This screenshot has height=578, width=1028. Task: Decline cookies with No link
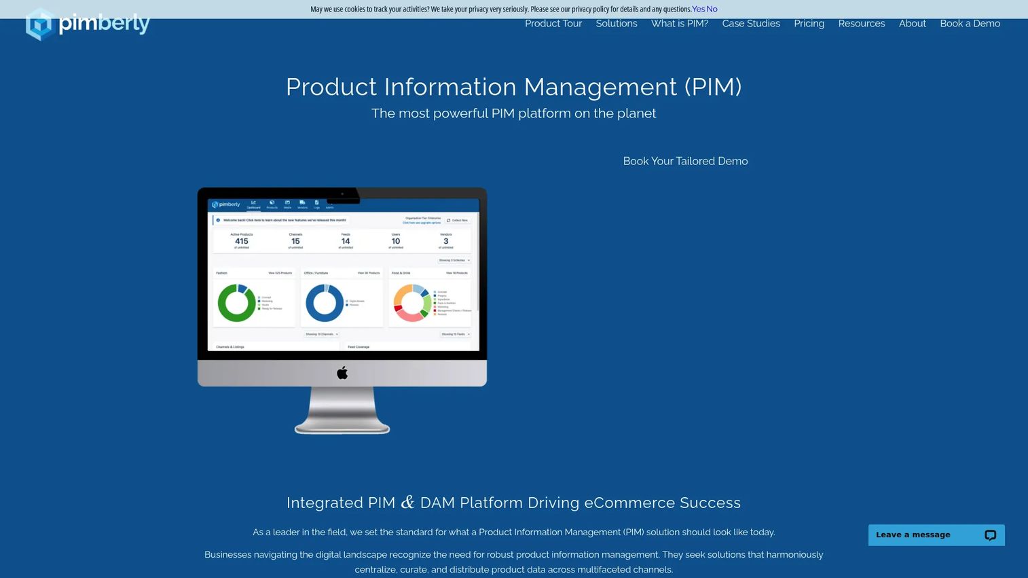[x=712, y=9]
